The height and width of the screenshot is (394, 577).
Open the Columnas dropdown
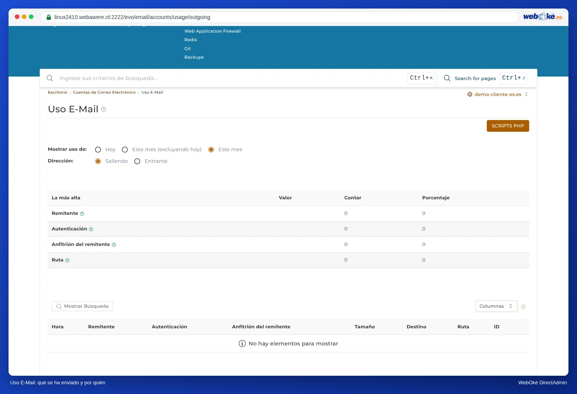point(496,306)
